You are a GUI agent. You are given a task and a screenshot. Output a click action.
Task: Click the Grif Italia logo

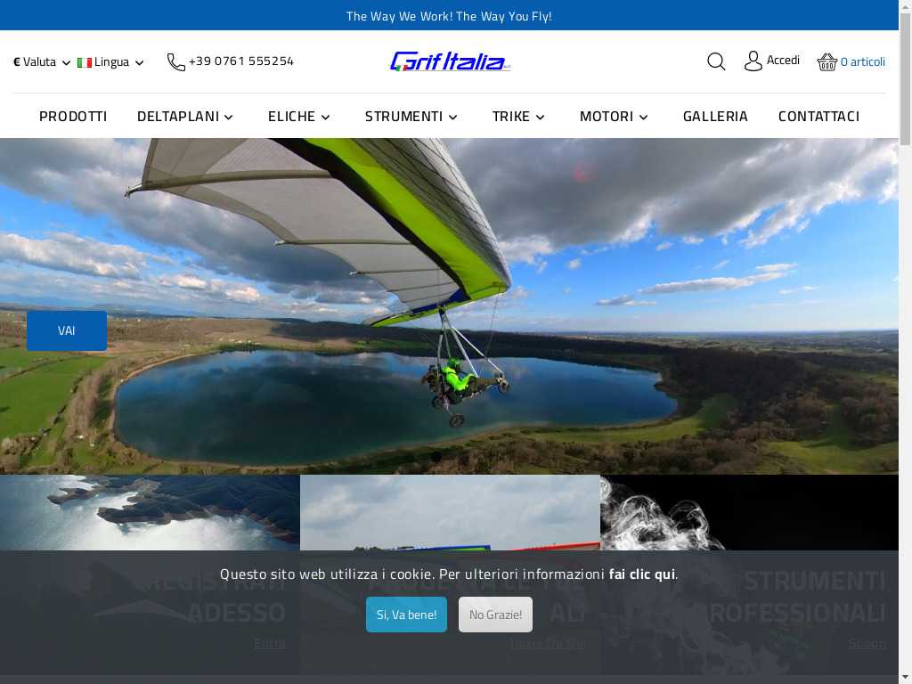pos(450,61)
